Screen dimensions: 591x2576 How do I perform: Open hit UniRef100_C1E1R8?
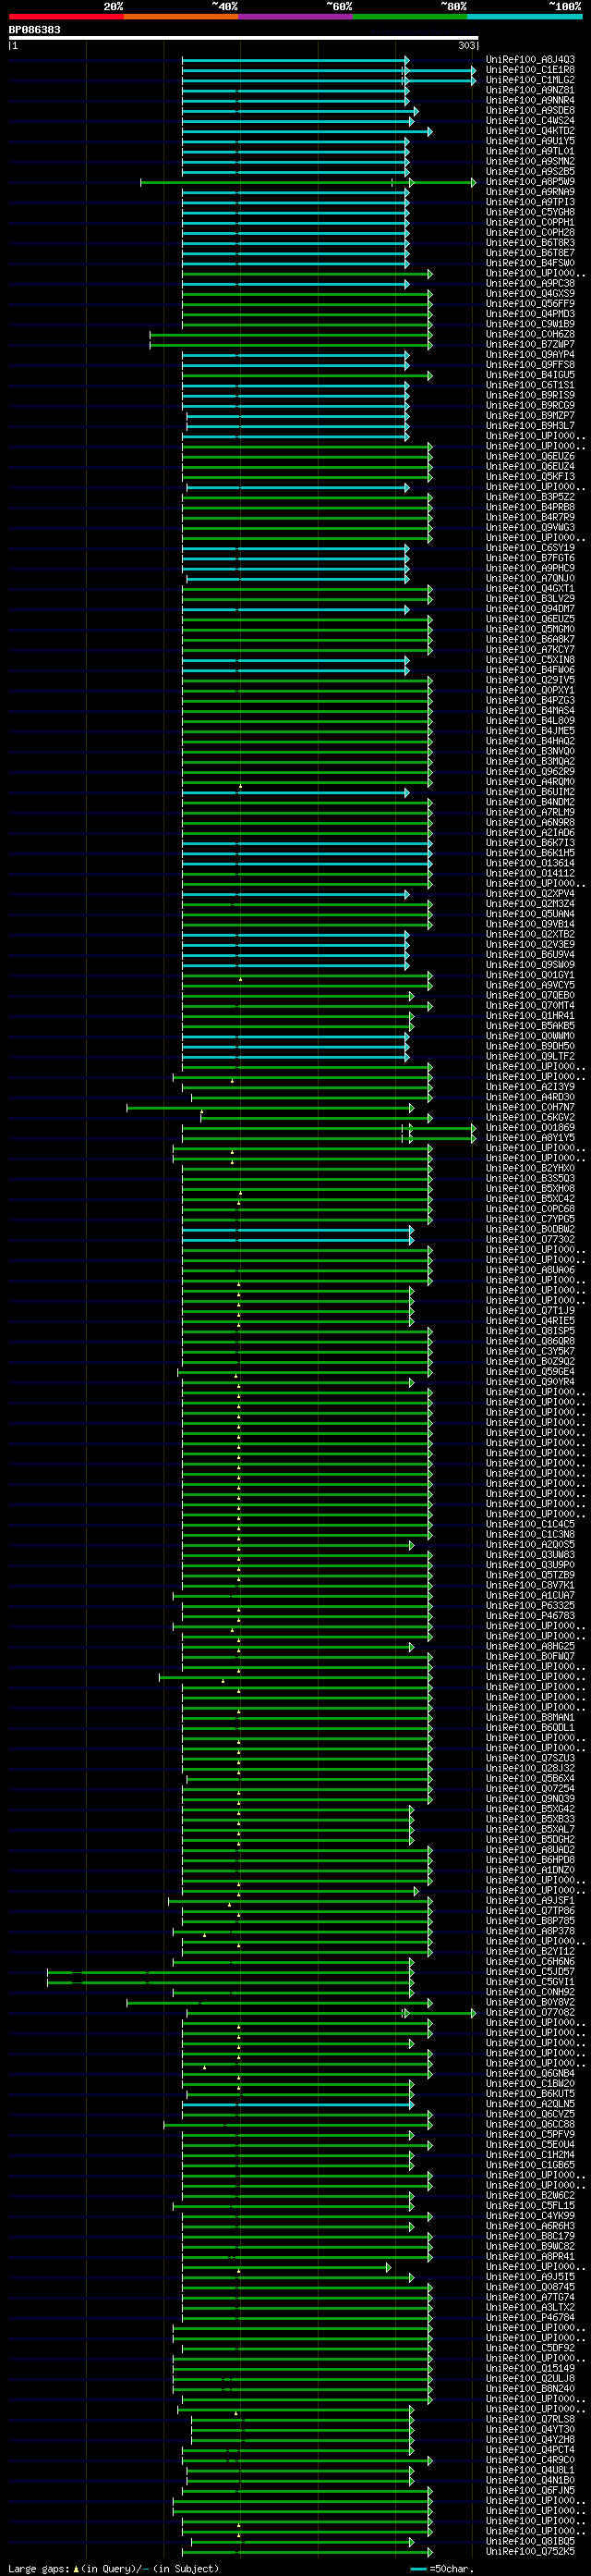click(530, 70)
